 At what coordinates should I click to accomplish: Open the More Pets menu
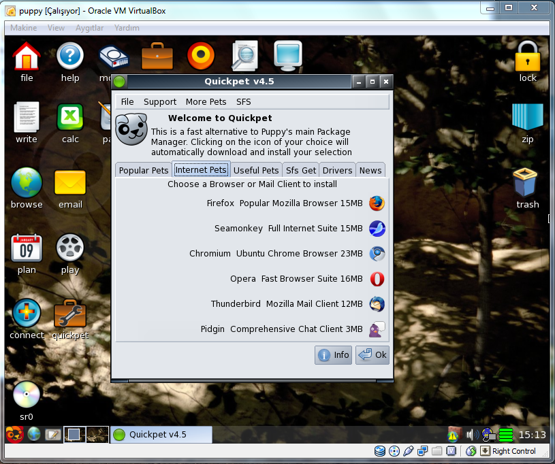coord(206,101)
